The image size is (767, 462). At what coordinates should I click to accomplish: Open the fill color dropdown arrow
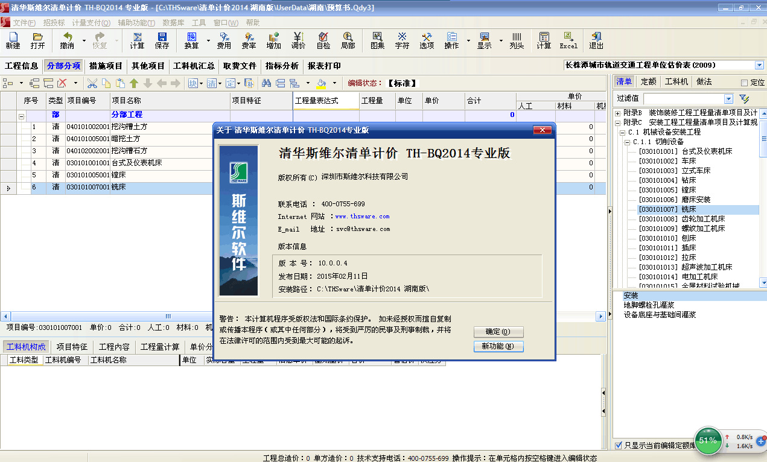coord(334,83)
